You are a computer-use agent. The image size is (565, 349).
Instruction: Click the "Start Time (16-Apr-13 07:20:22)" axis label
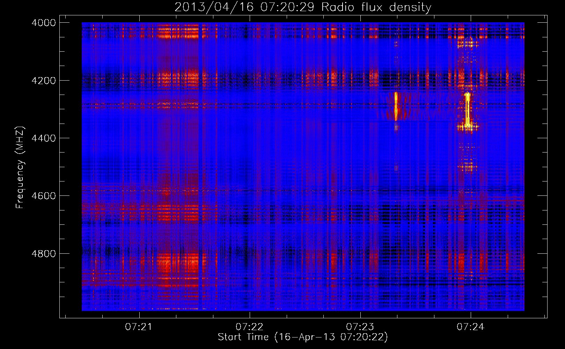coord(303,337)
